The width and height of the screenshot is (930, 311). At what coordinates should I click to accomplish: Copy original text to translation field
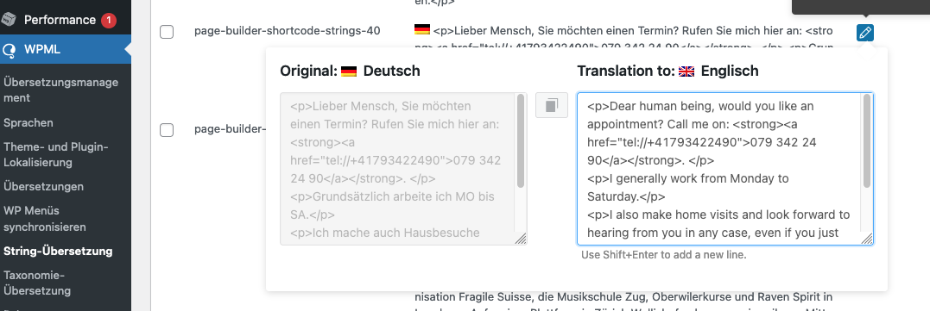point(552,105)
